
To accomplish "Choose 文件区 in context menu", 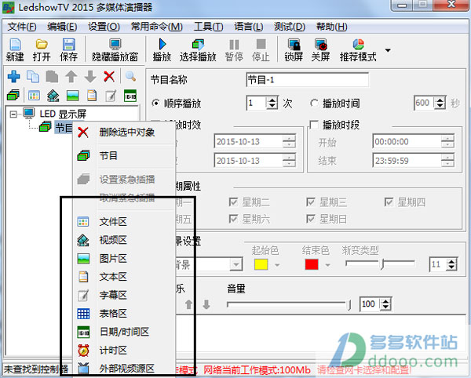I will pyautogui.click(x=124, y=222).
